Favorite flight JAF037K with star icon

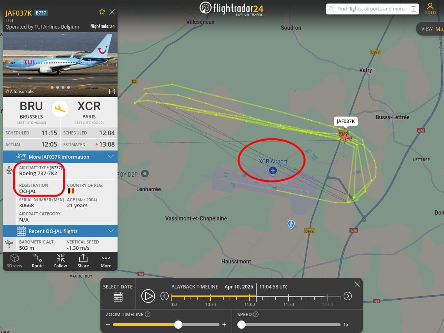point(102,12)
